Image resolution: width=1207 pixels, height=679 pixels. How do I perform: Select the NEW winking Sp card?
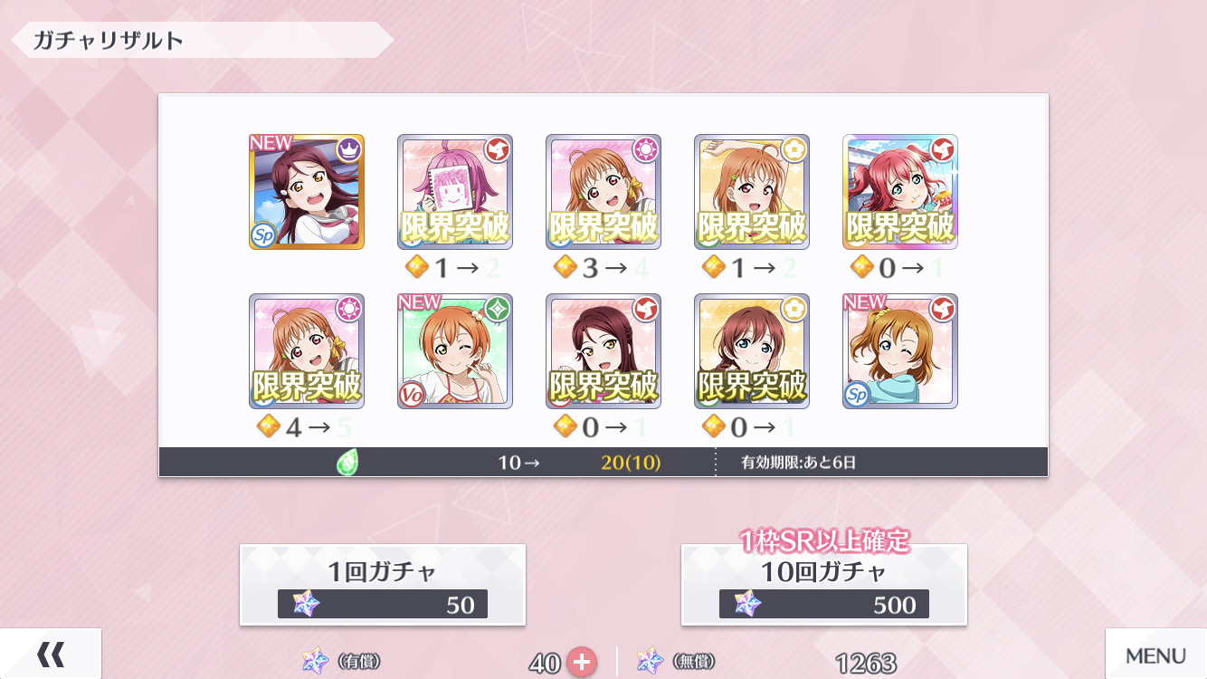point(900,351)
